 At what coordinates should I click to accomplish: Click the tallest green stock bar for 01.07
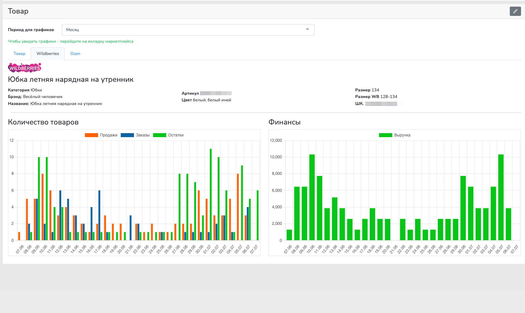(x=211, y=194)
